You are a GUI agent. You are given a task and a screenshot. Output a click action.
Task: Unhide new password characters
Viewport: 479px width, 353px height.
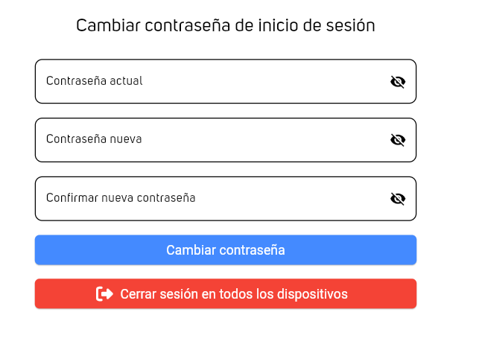398,139
